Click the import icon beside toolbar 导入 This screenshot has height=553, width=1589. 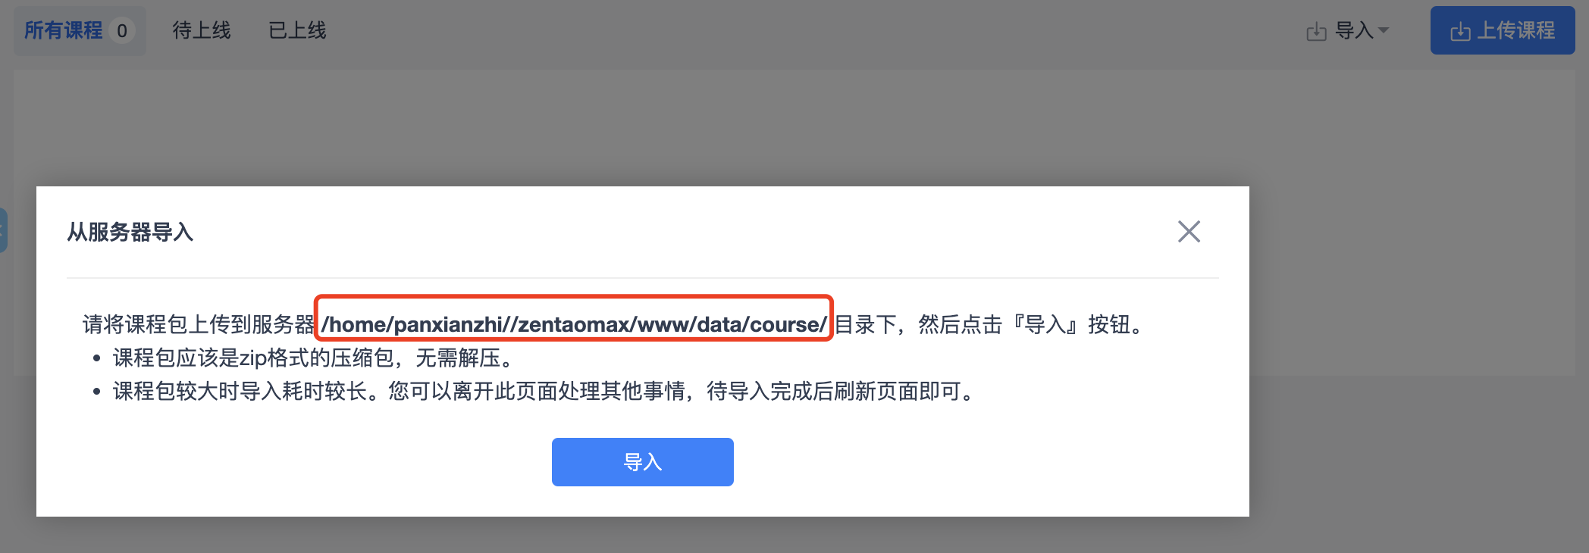click(x=1317, y=32)
